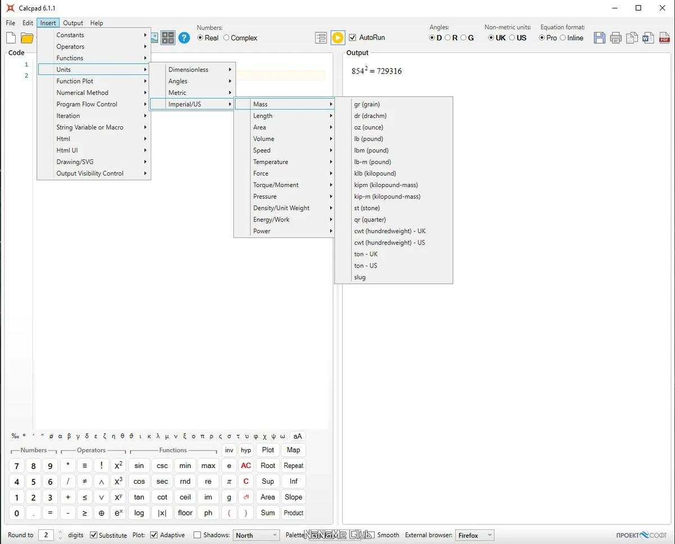The image size is (675, 544).
Task: Click the ⊕ operator key
Action: [x=101, y=513]
